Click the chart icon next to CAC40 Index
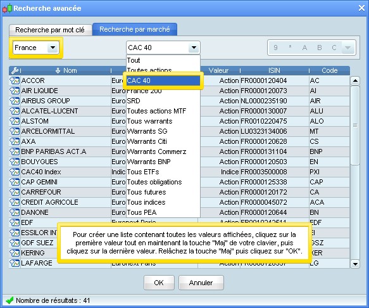The image size is (369, 308). pos(15,172)
